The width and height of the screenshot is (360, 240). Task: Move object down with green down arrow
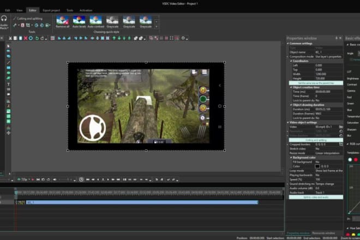click(119, 38)
